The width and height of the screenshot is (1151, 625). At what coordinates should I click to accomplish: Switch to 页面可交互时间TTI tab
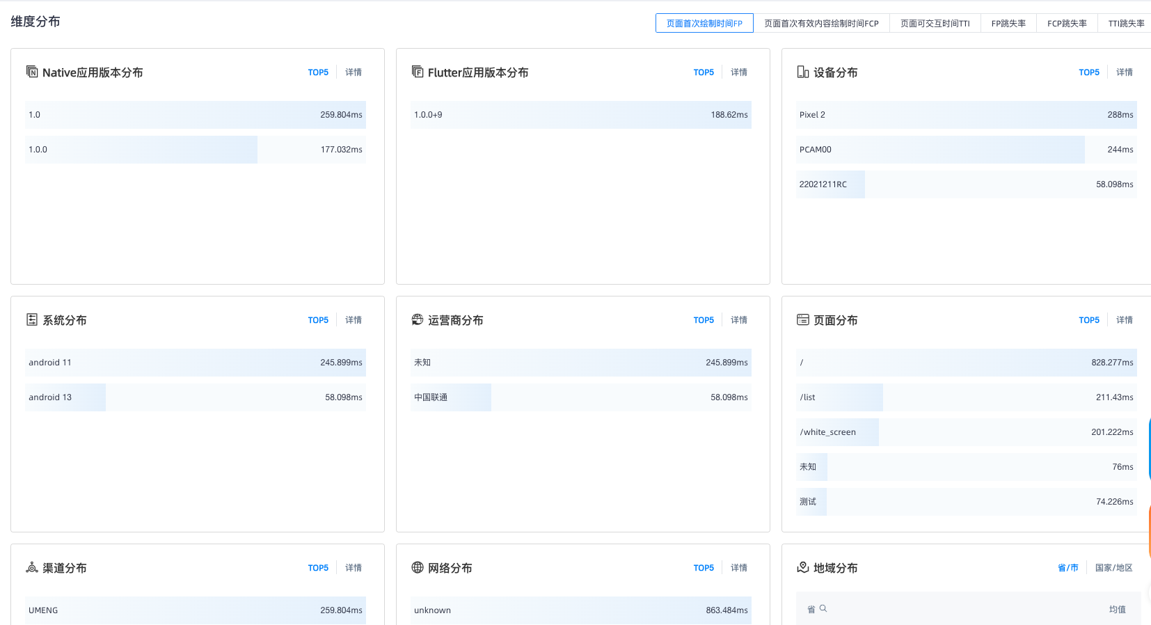(935, 23)
